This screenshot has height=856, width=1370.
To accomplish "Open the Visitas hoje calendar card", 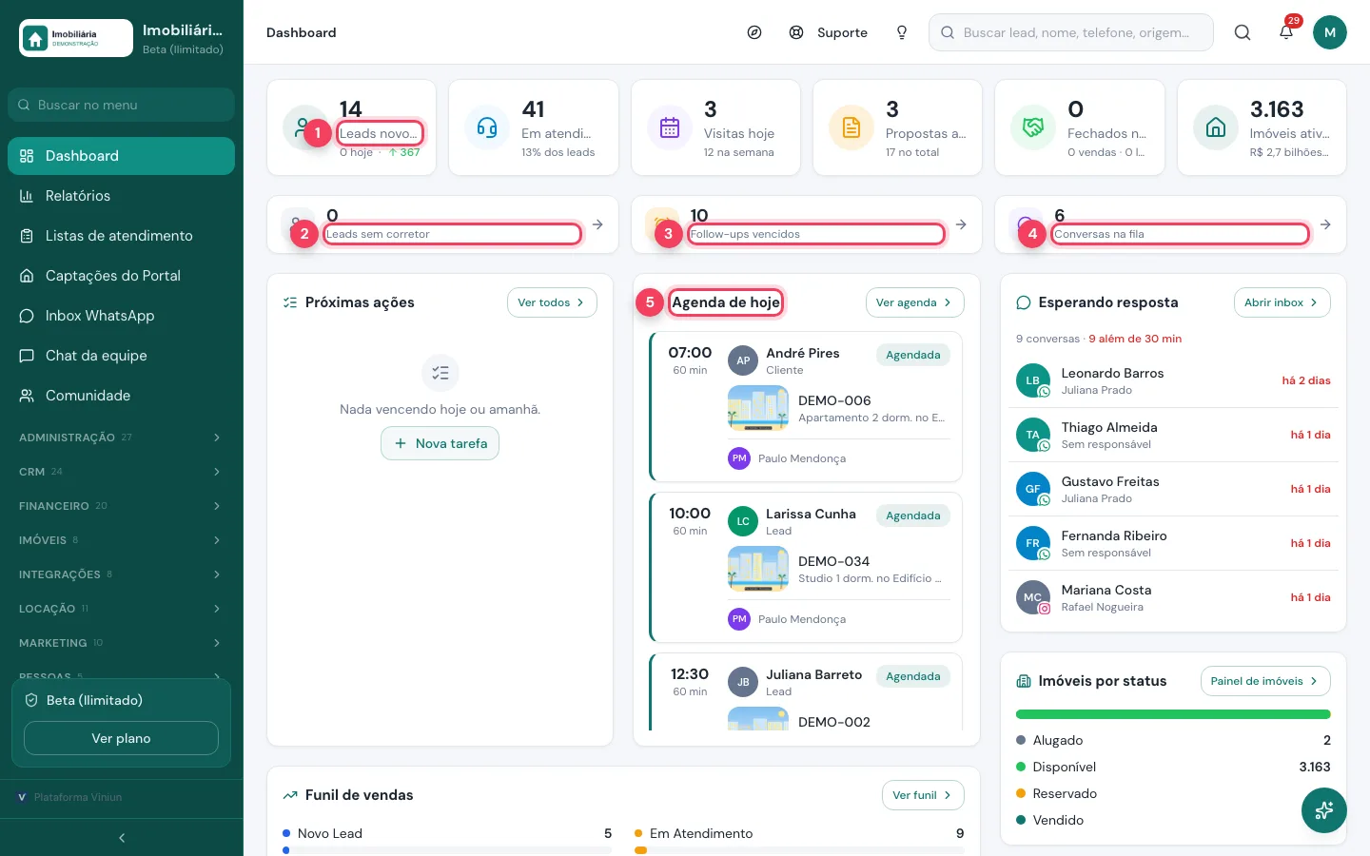I will 715,127.
